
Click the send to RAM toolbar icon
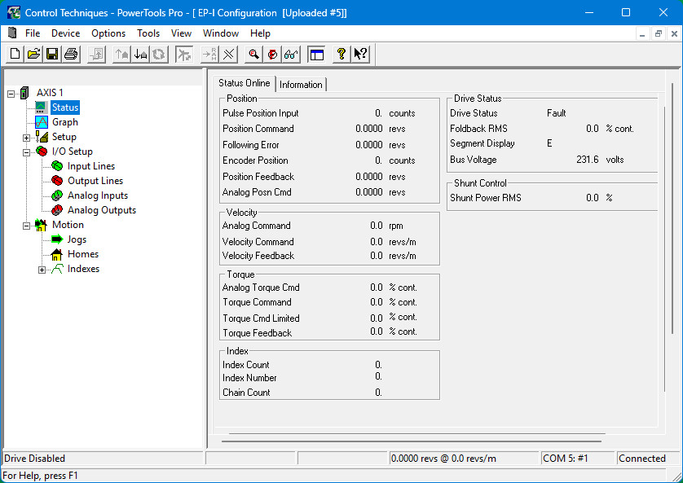[x=209, y=55]
